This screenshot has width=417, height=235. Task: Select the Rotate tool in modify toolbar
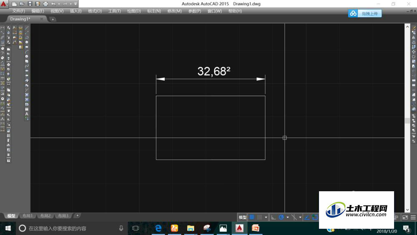coord(414,56)
